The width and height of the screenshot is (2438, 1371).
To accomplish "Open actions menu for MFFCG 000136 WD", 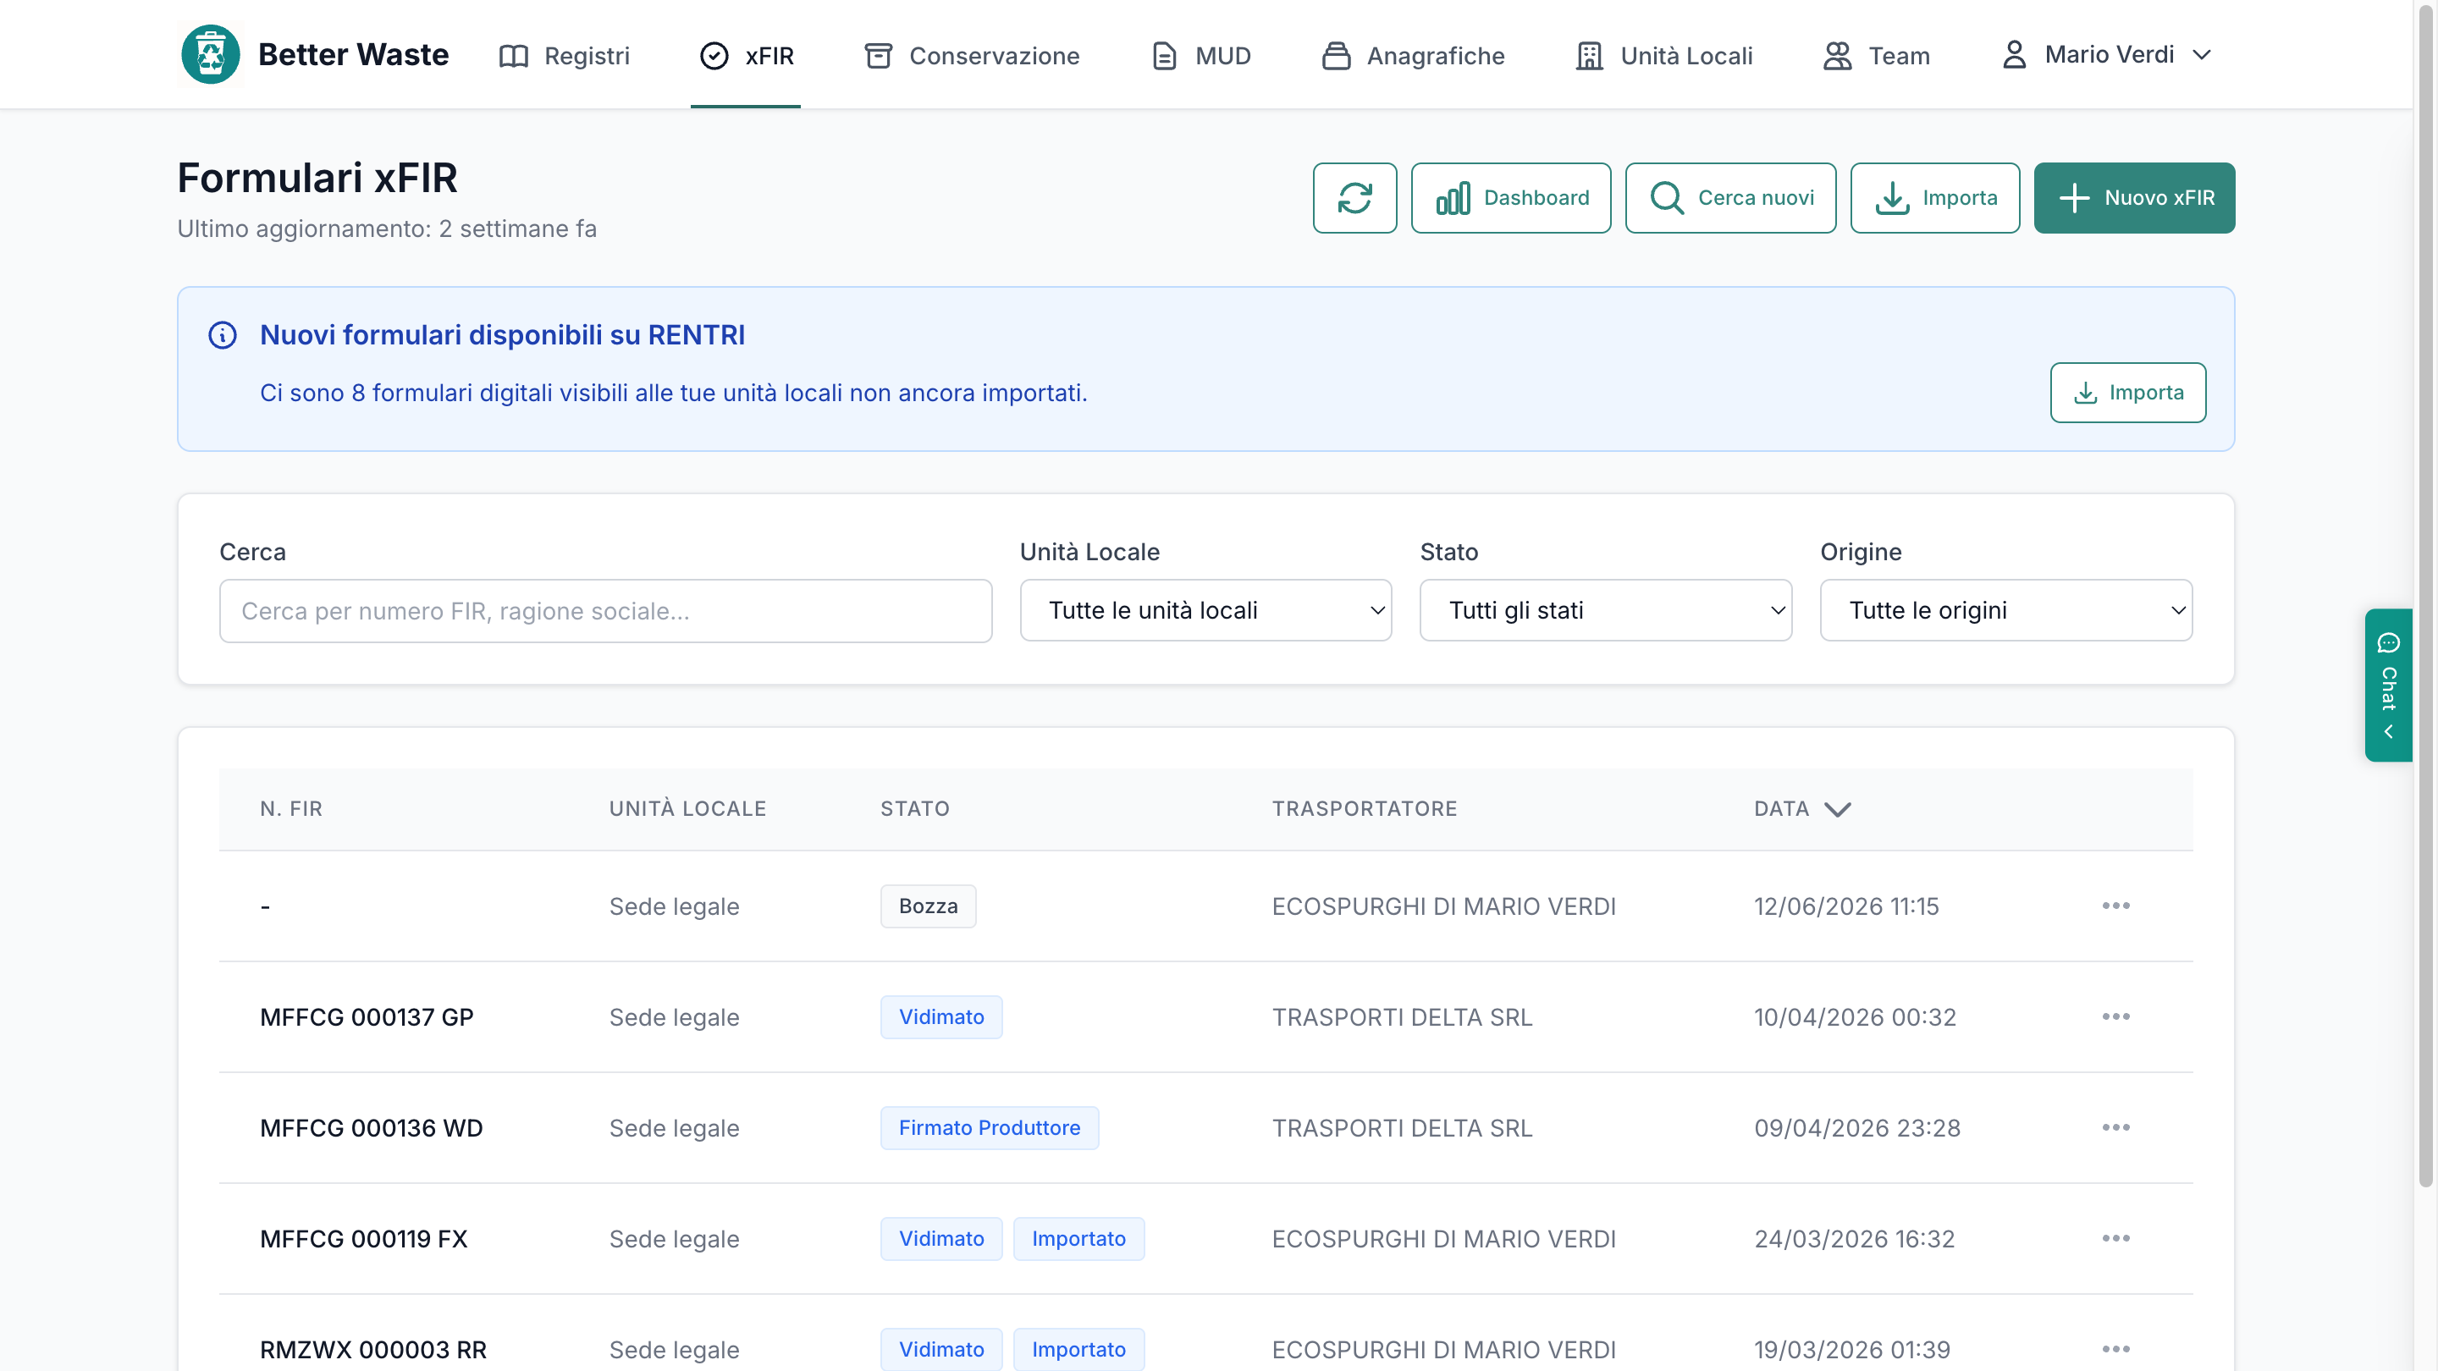I will 2115,1127.
